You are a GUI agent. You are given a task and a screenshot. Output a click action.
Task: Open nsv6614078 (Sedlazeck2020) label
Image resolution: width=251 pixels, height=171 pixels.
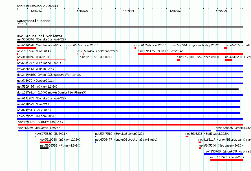click(39, 45)
